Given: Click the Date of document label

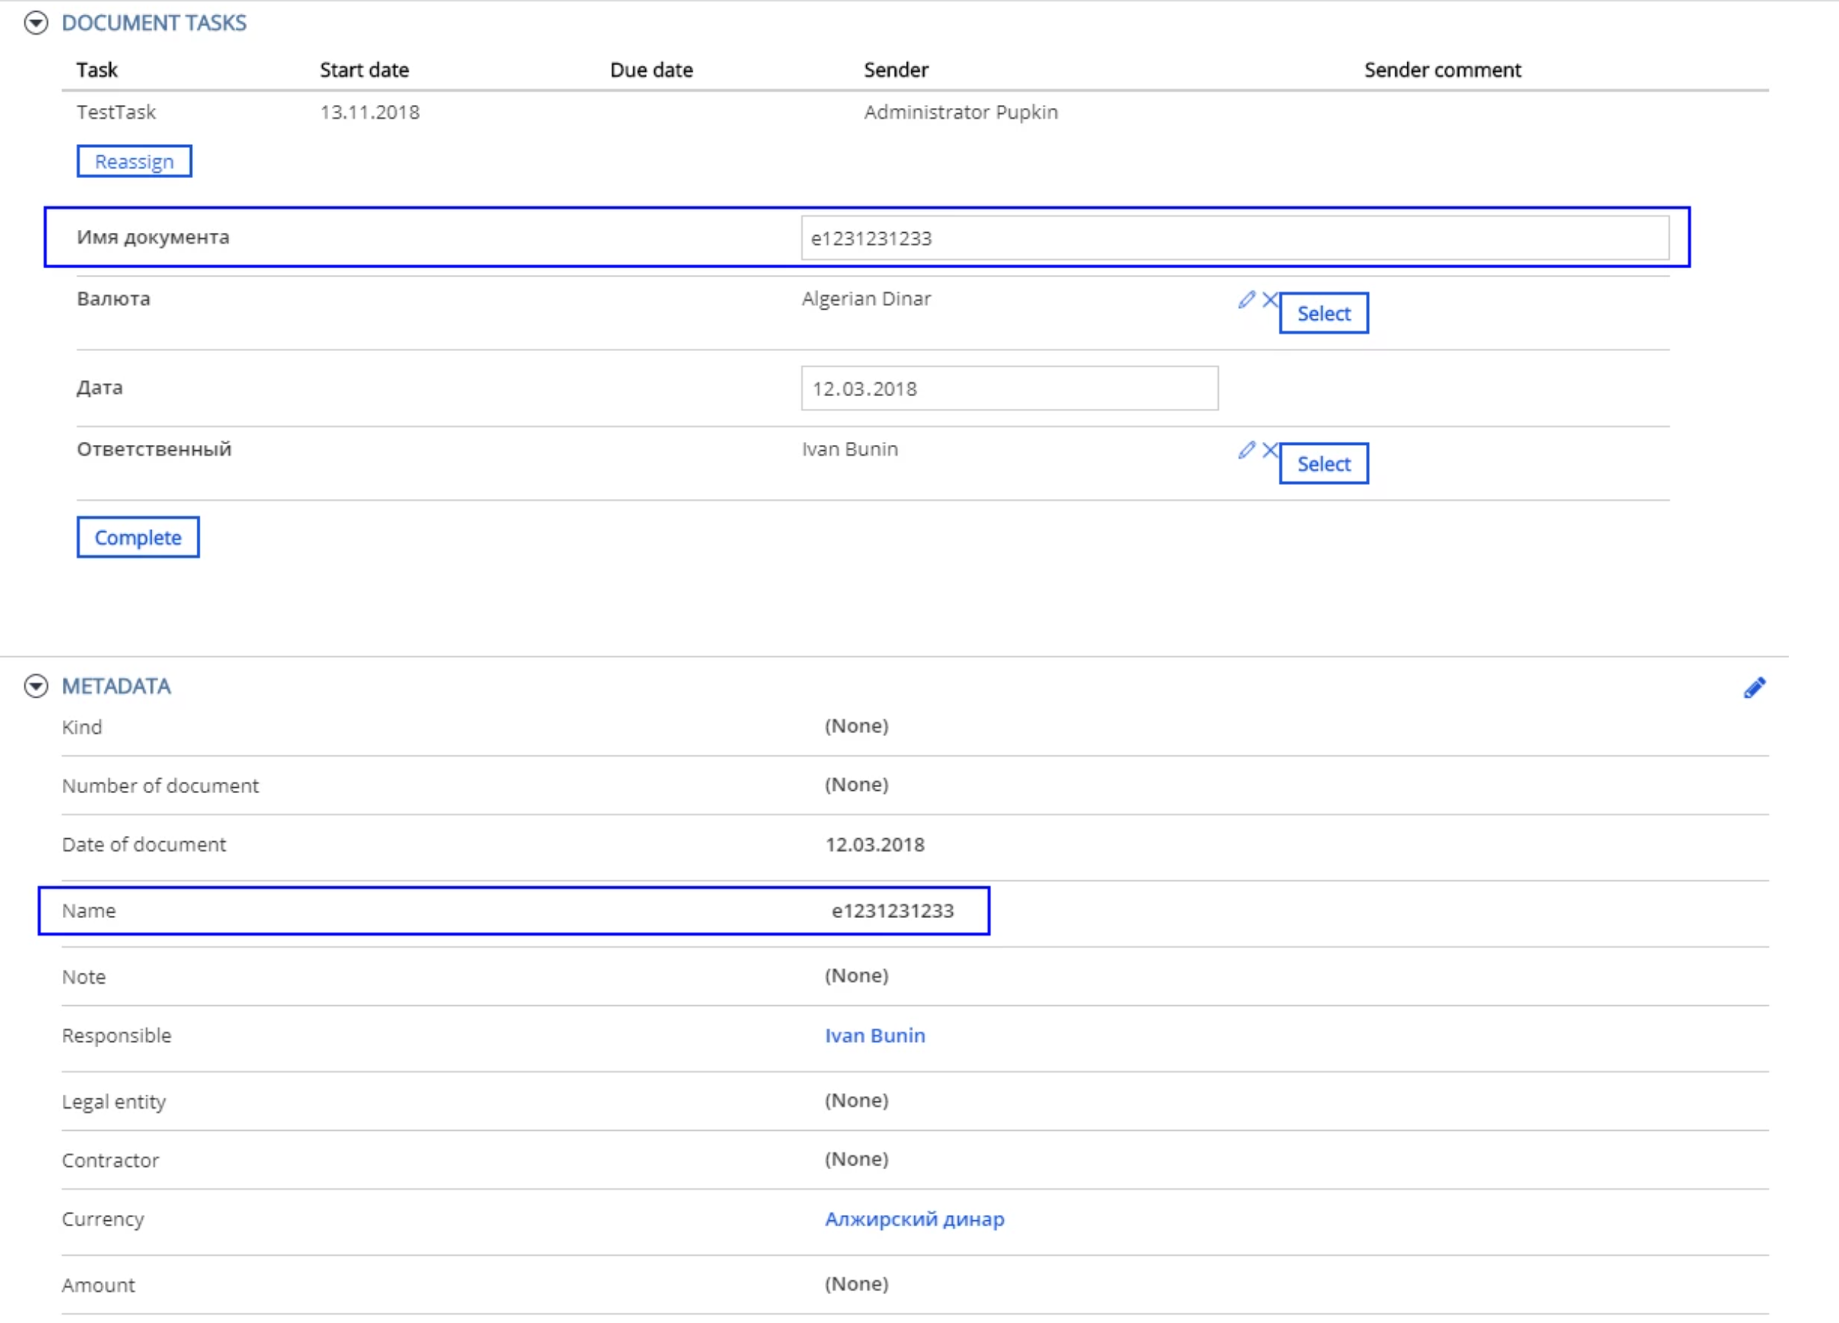Looking at the screenshot, I should (144, 845).
